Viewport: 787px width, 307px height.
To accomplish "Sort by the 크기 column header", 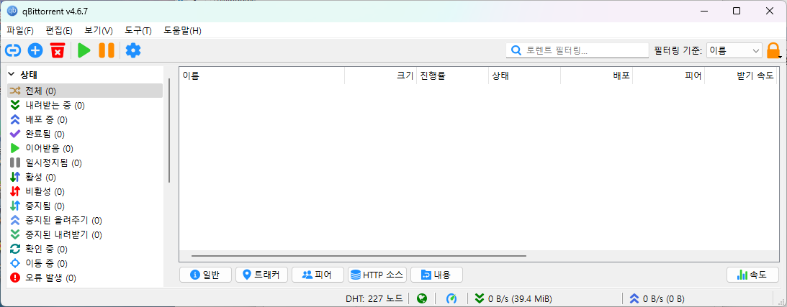I will (380, 75).
